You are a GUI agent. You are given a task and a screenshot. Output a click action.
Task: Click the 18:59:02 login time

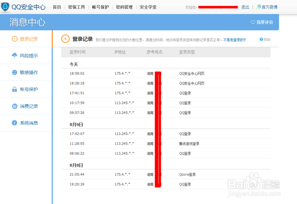(x=77, y=73)
